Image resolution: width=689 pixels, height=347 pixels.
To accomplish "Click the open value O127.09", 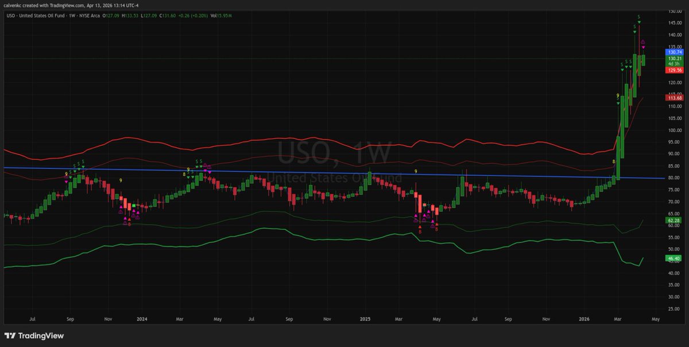I will click(112, 15).
